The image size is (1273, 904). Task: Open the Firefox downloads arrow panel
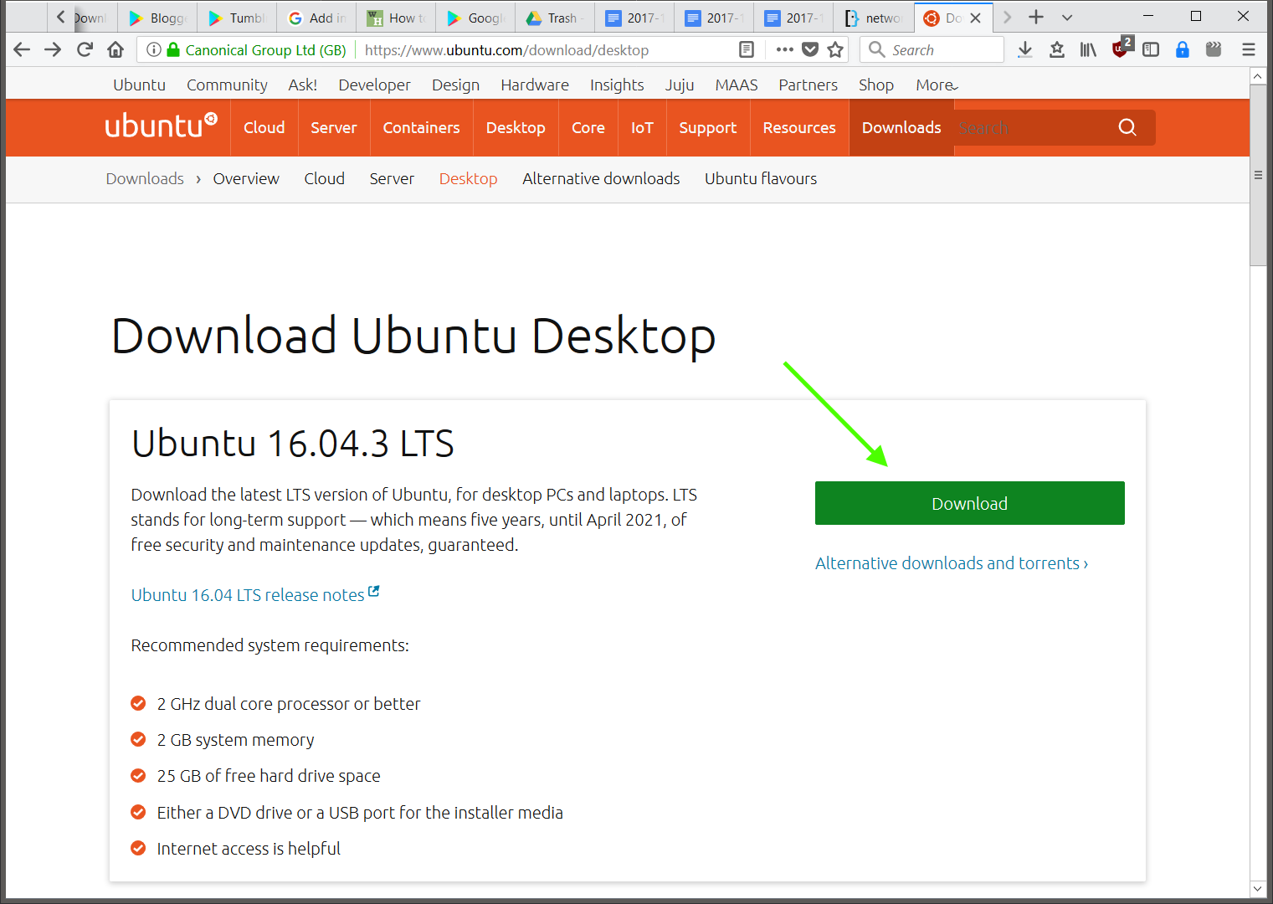click(1025, 50)
